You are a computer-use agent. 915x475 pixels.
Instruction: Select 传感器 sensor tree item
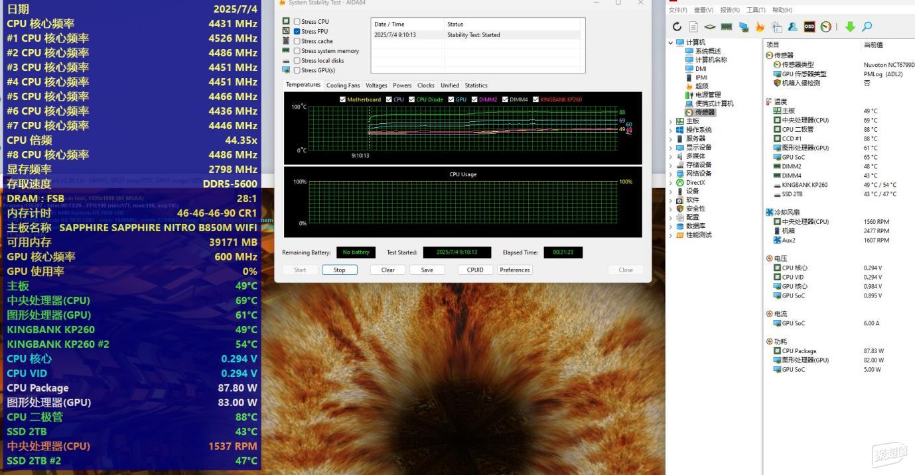click(705, 113)
